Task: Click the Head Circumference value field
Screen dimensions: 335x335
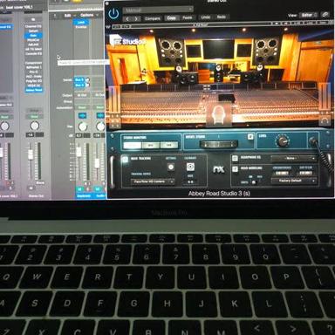Action: pos(282,173)
